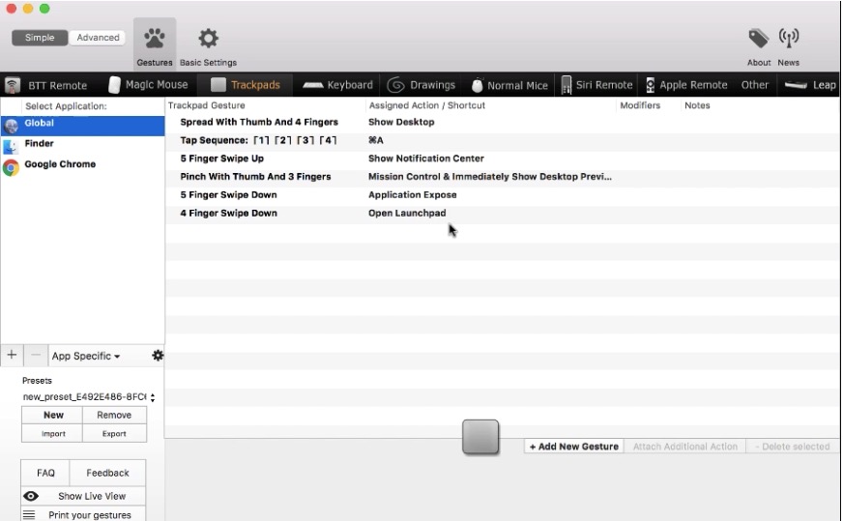Image resolution: width=843 pixels, height=521 pixels.
Task: Select Pinch With Thumb And 3 Fingers row
Action: (502, 177)
